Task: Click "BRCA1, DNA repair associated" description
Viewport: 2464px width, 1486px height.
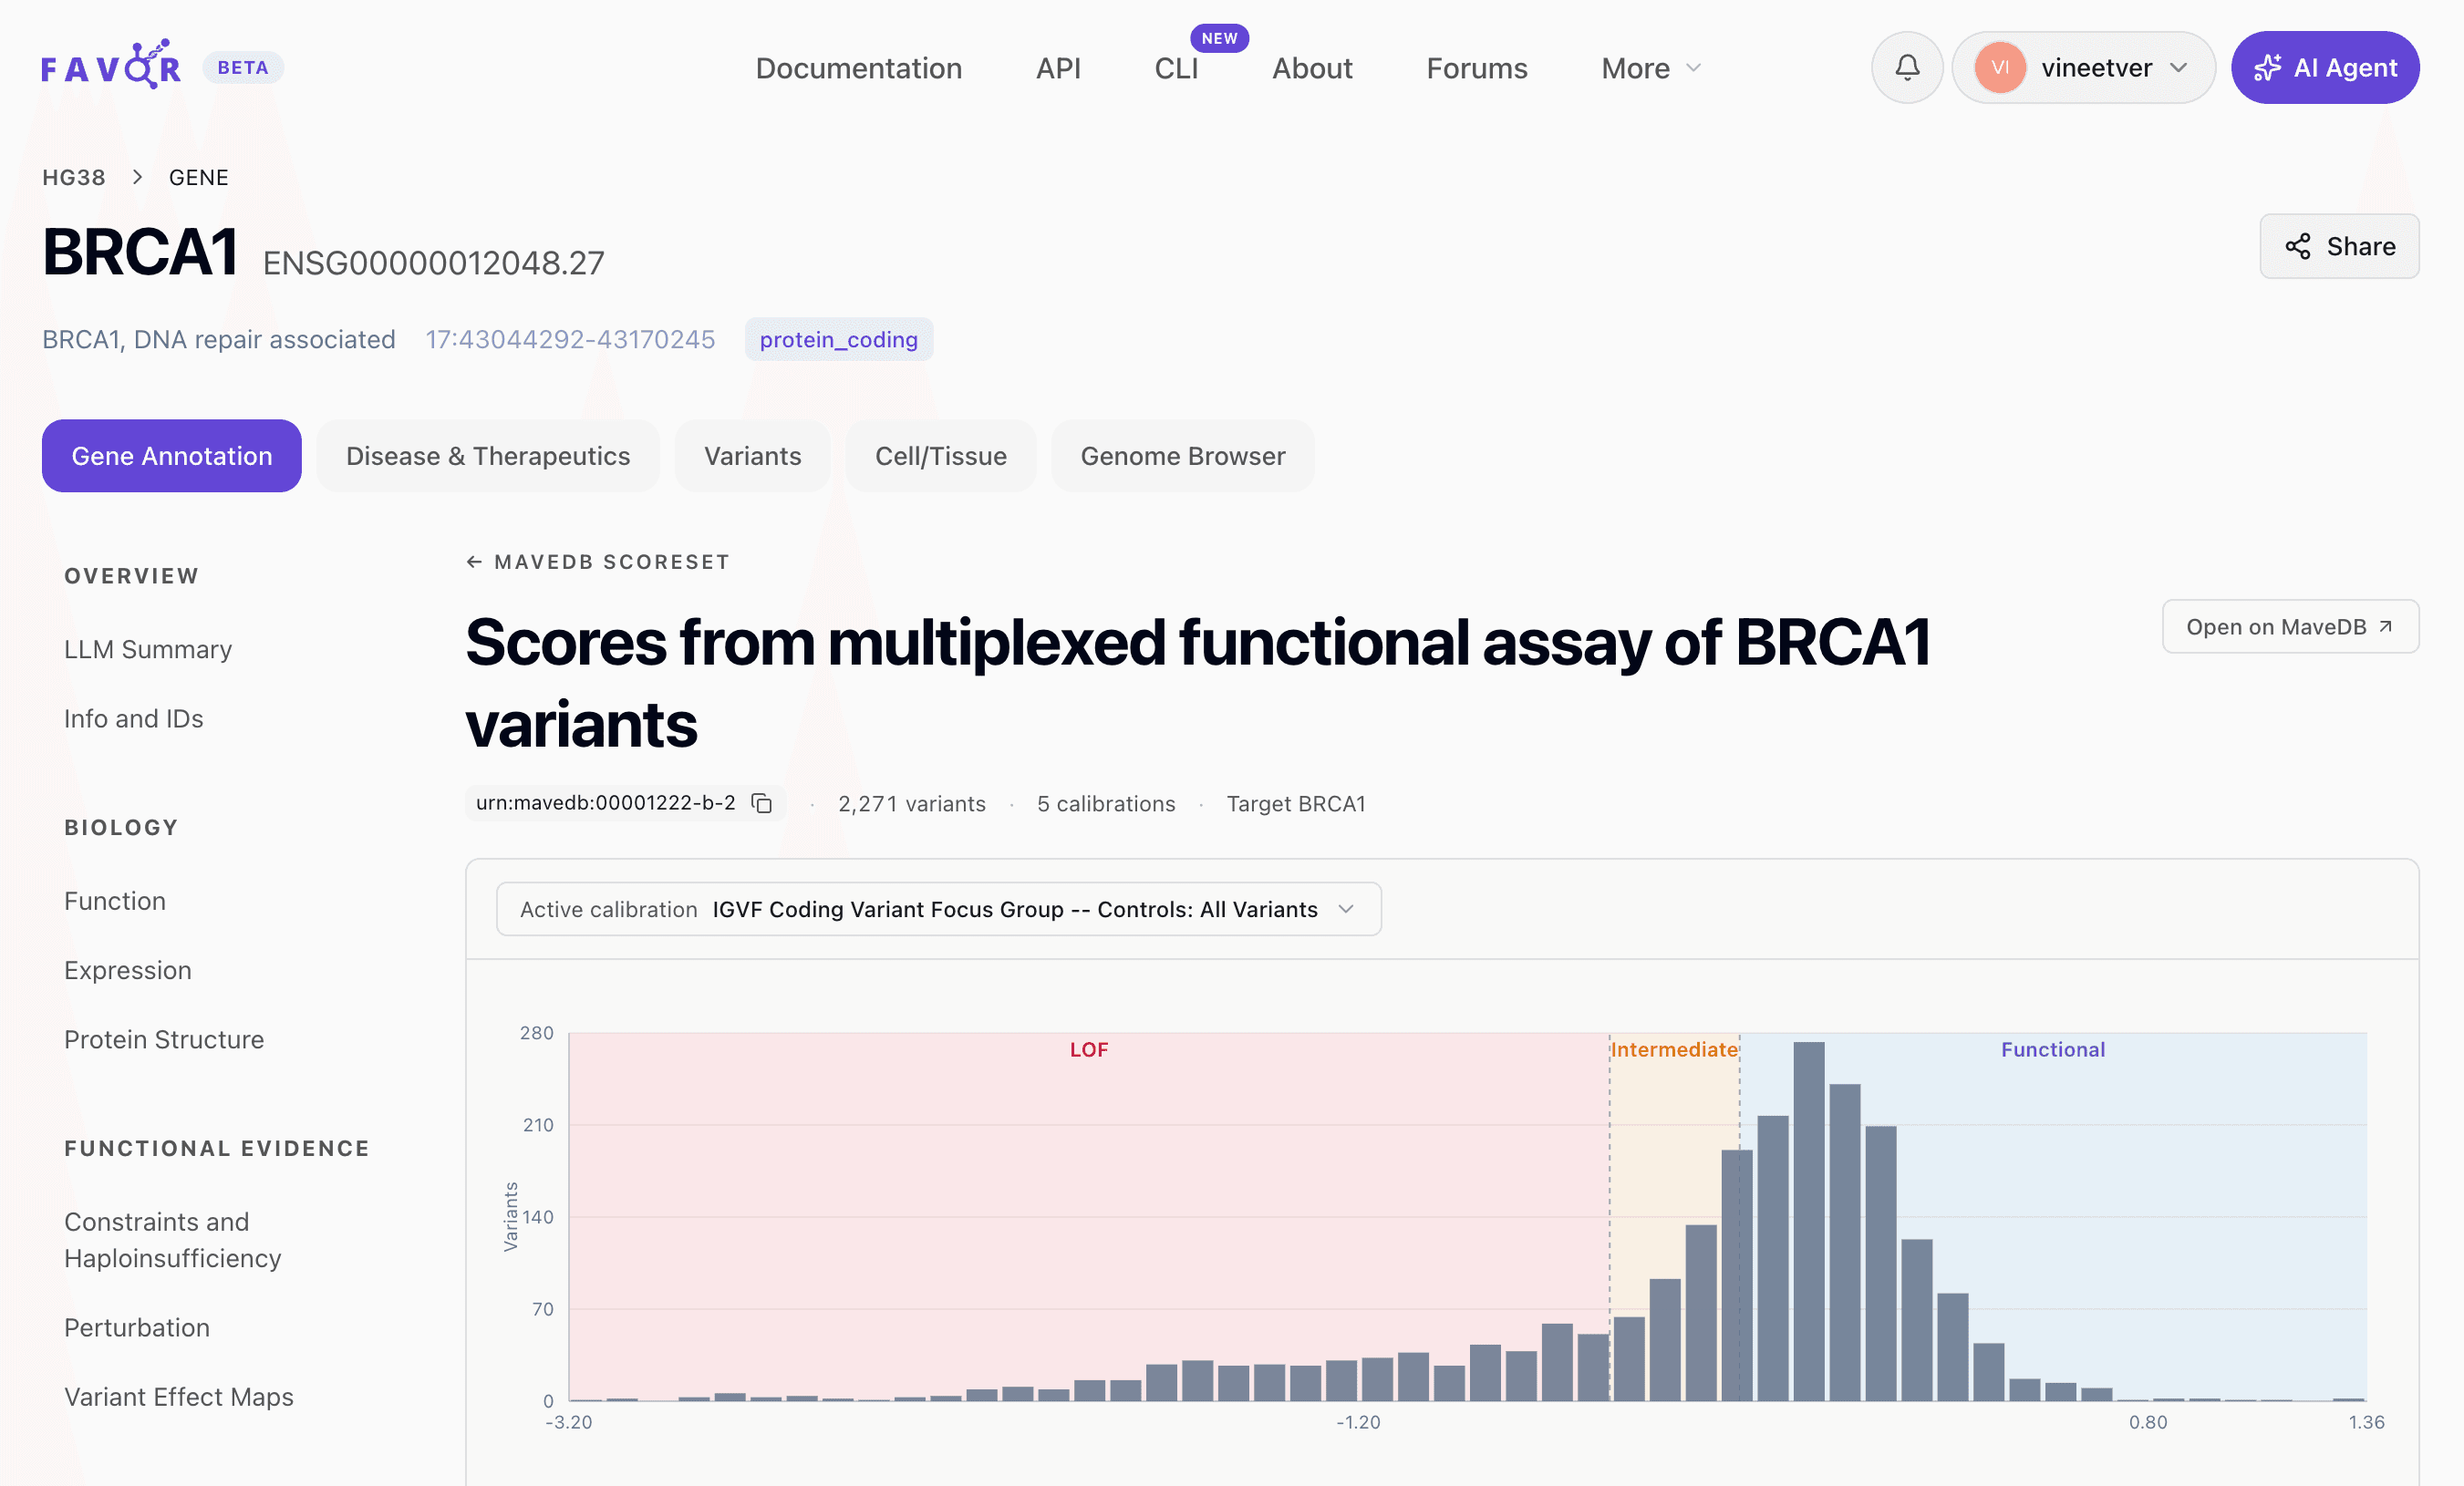Action: [x=219, y=339]
